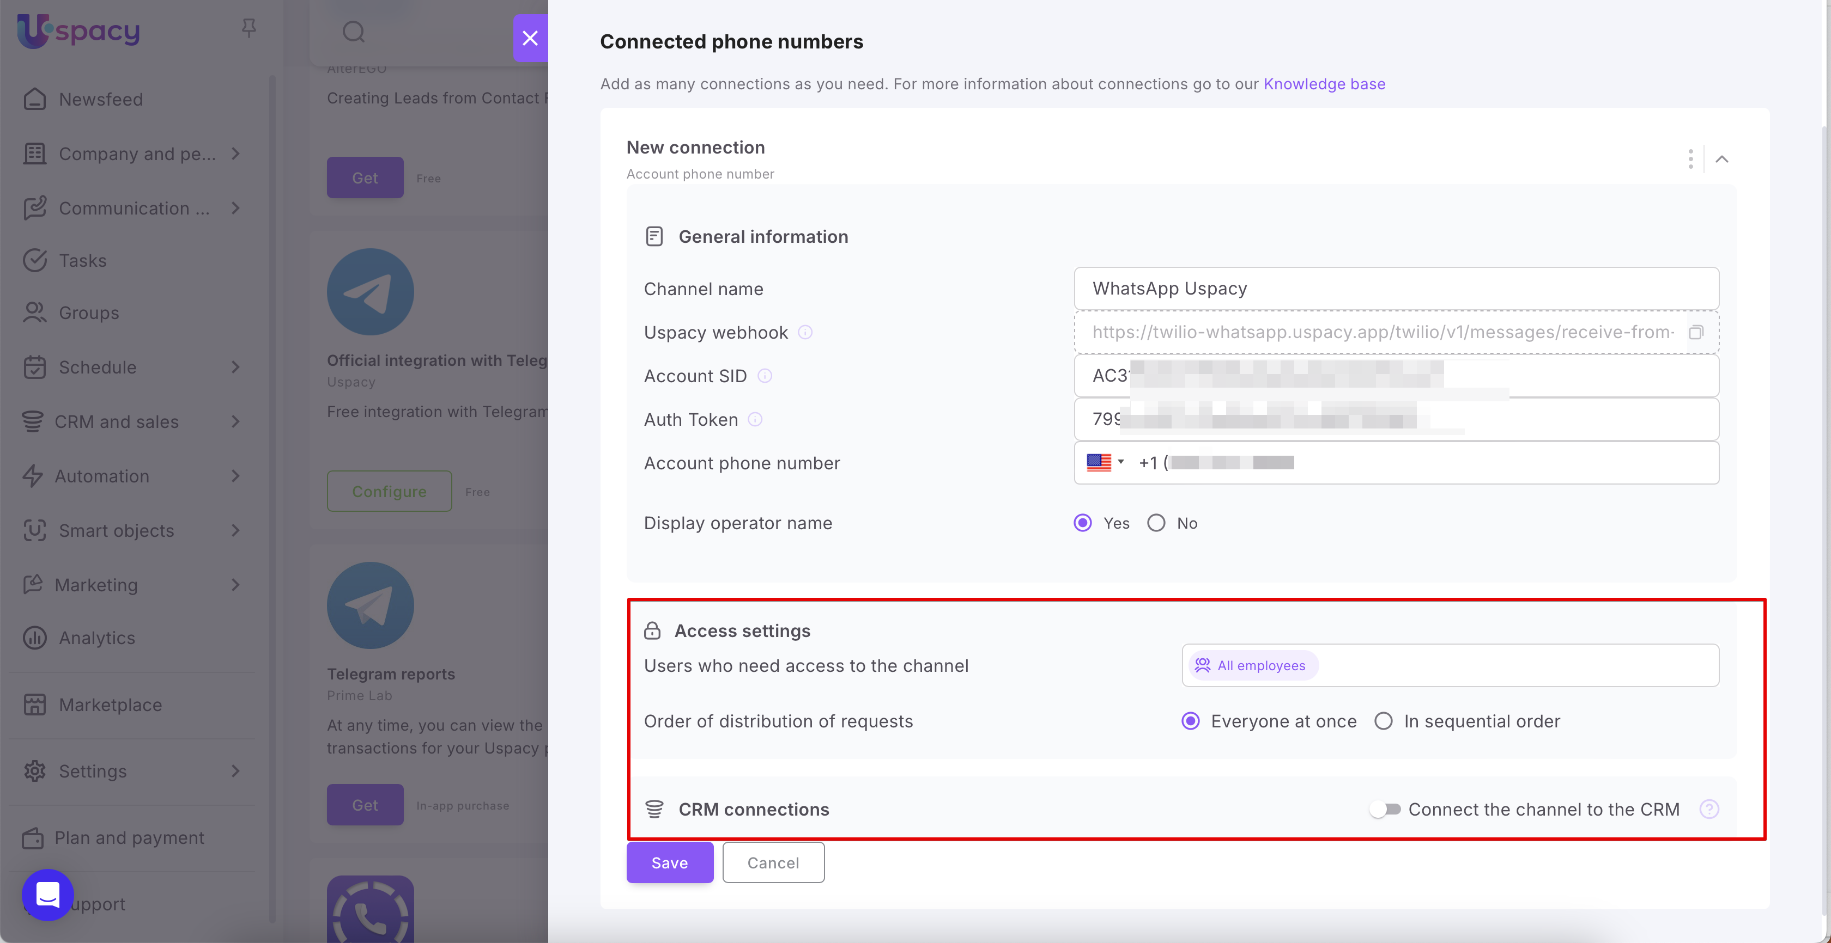Open Marketplace in the sidebar

(x=110, y=705)
